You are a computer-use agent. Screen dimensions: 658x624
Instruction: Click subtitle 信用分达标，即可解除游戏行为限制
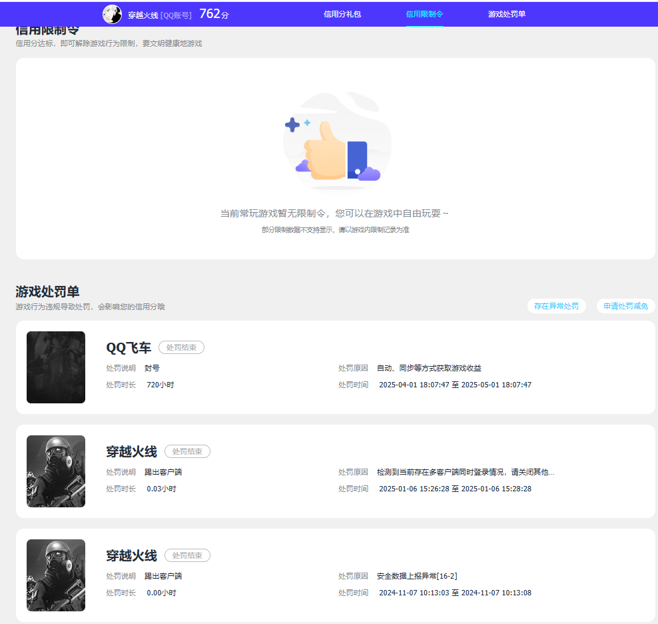tap(109, 44)
